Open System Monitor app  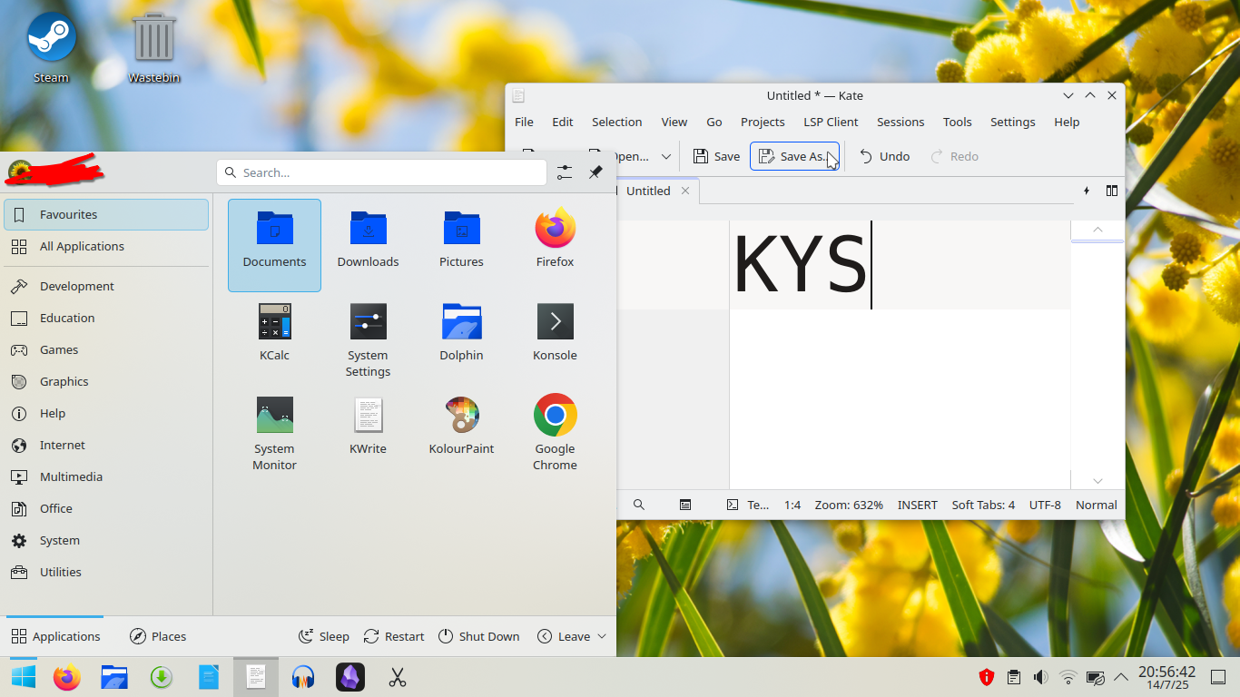click(x=274, y=432)
